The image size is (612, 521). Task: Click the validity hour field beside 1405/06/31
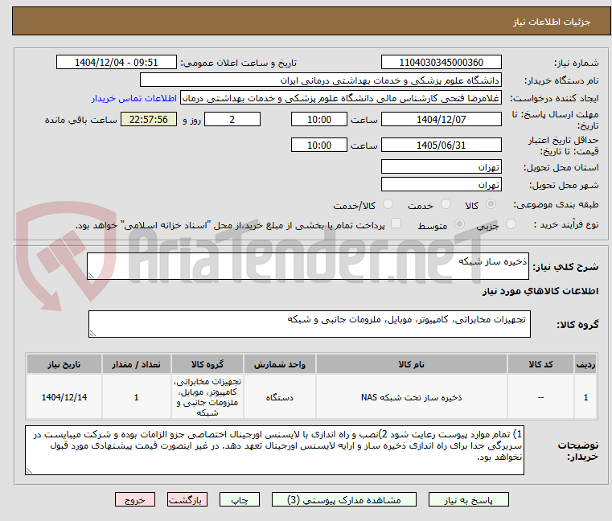(319, 146)
